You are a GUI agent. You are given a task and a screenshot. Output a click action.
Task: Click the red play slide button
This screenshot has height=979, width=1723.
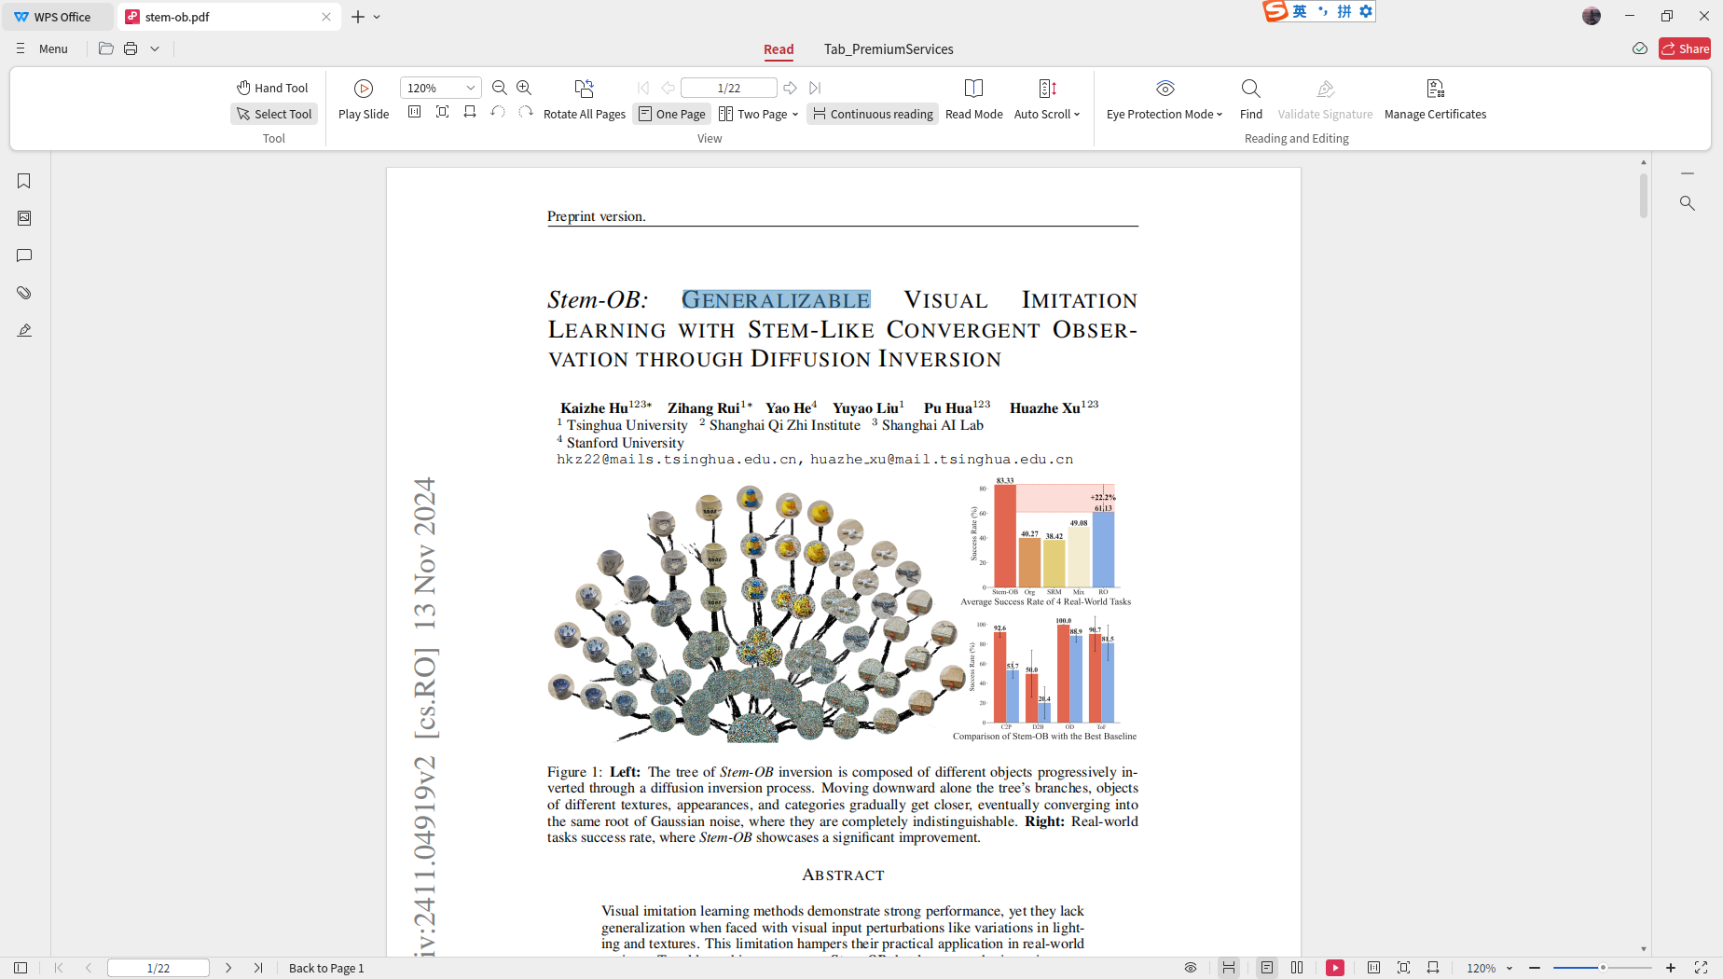point(1335,968)
